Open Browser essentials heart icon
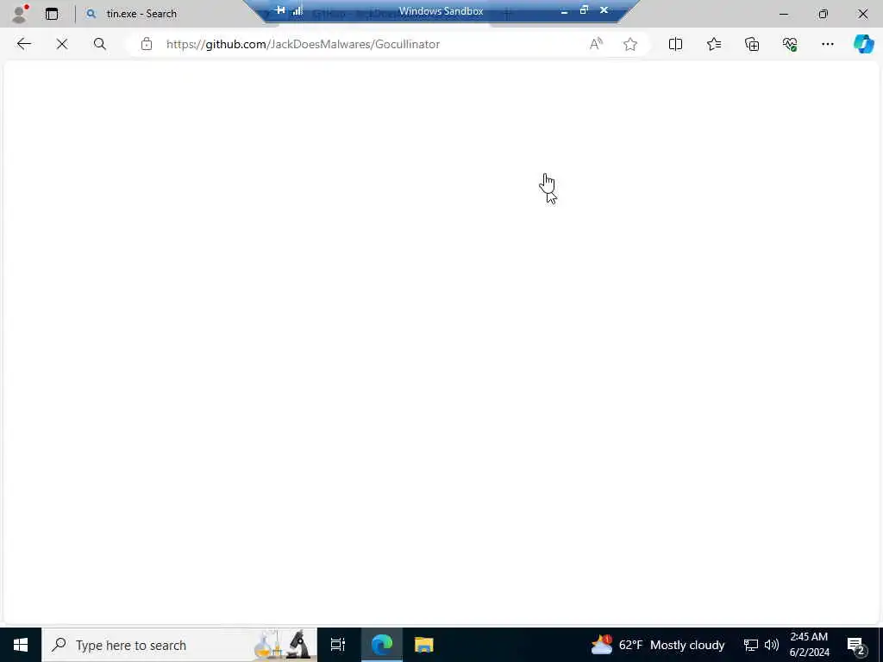The height and width of the screenshot is (662, 883). click(790, 44)
